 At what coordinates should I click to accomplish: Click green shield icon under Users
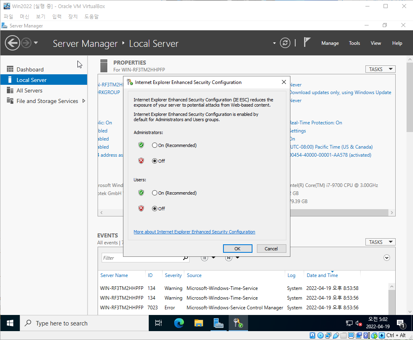[141, 193]
